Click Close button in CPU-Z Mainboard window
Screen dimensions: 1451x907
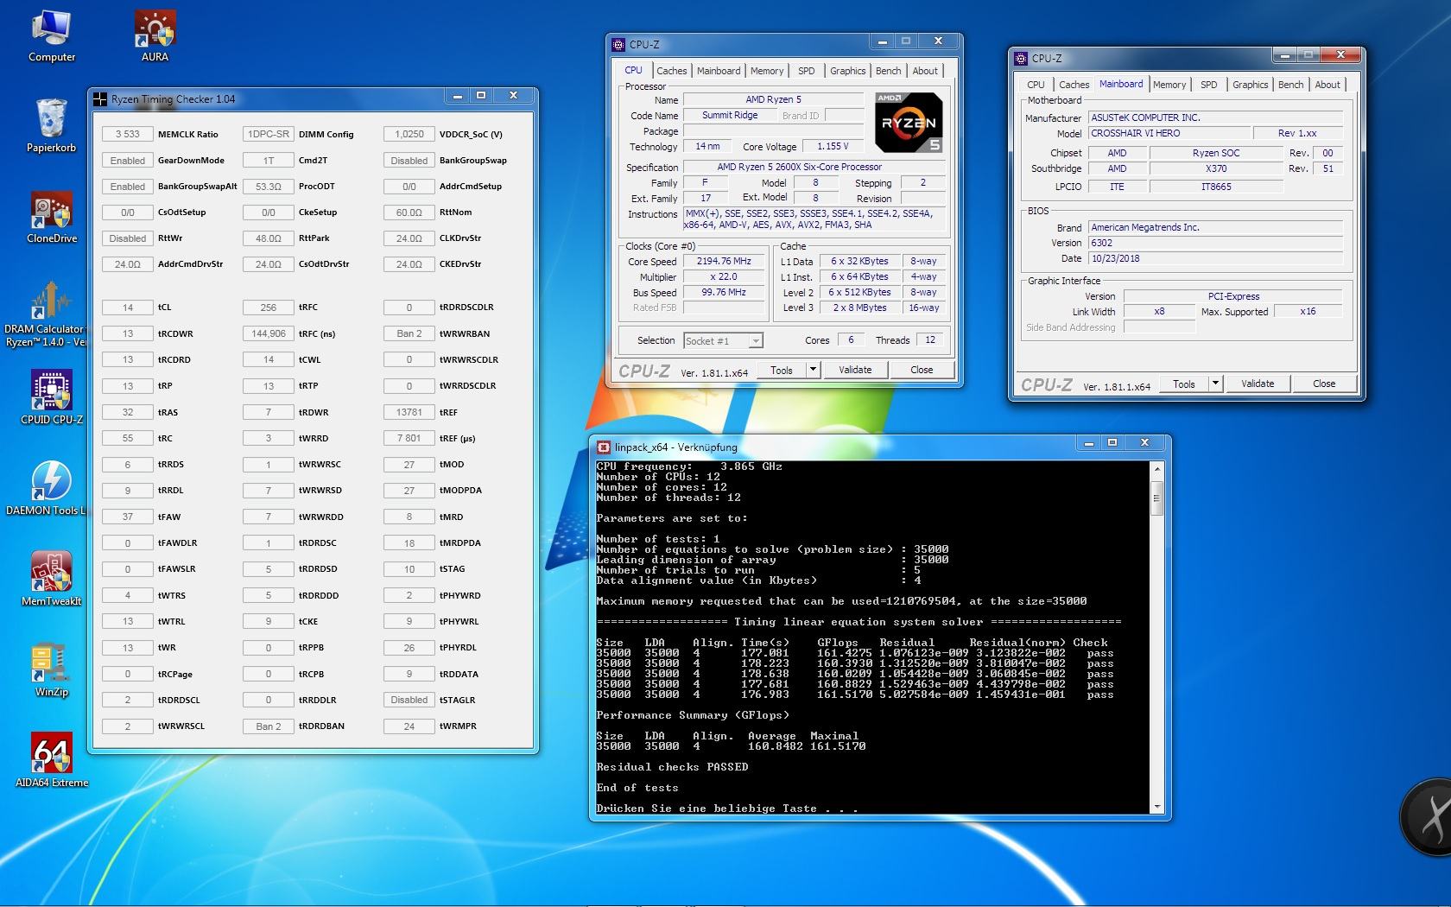tap(1323, 384)
